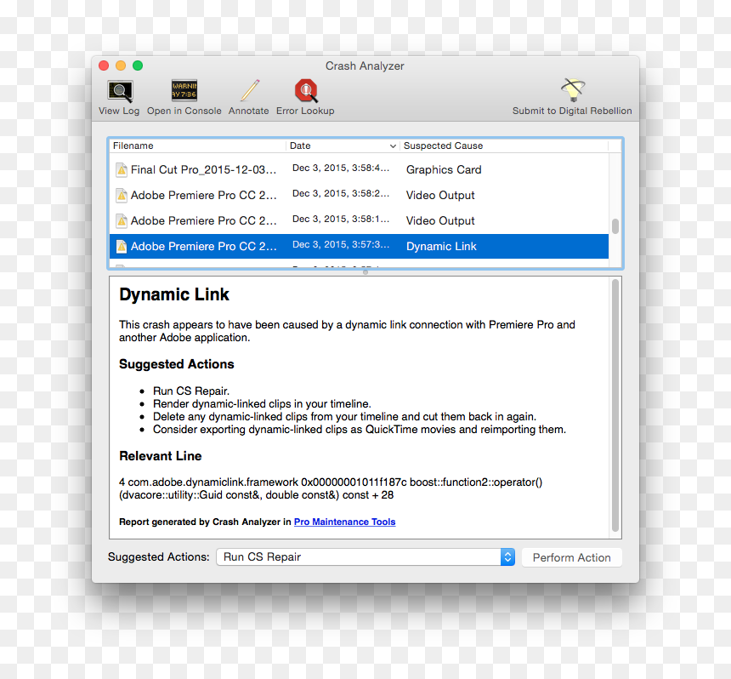Screen dimensions: 731x679
Task: Click file icon of Dynamic Link row
Action: (122, 247)
